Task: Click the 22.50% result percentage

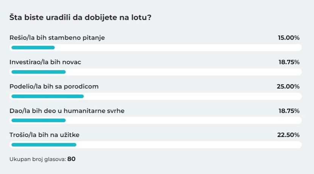Action: point(288,135)
